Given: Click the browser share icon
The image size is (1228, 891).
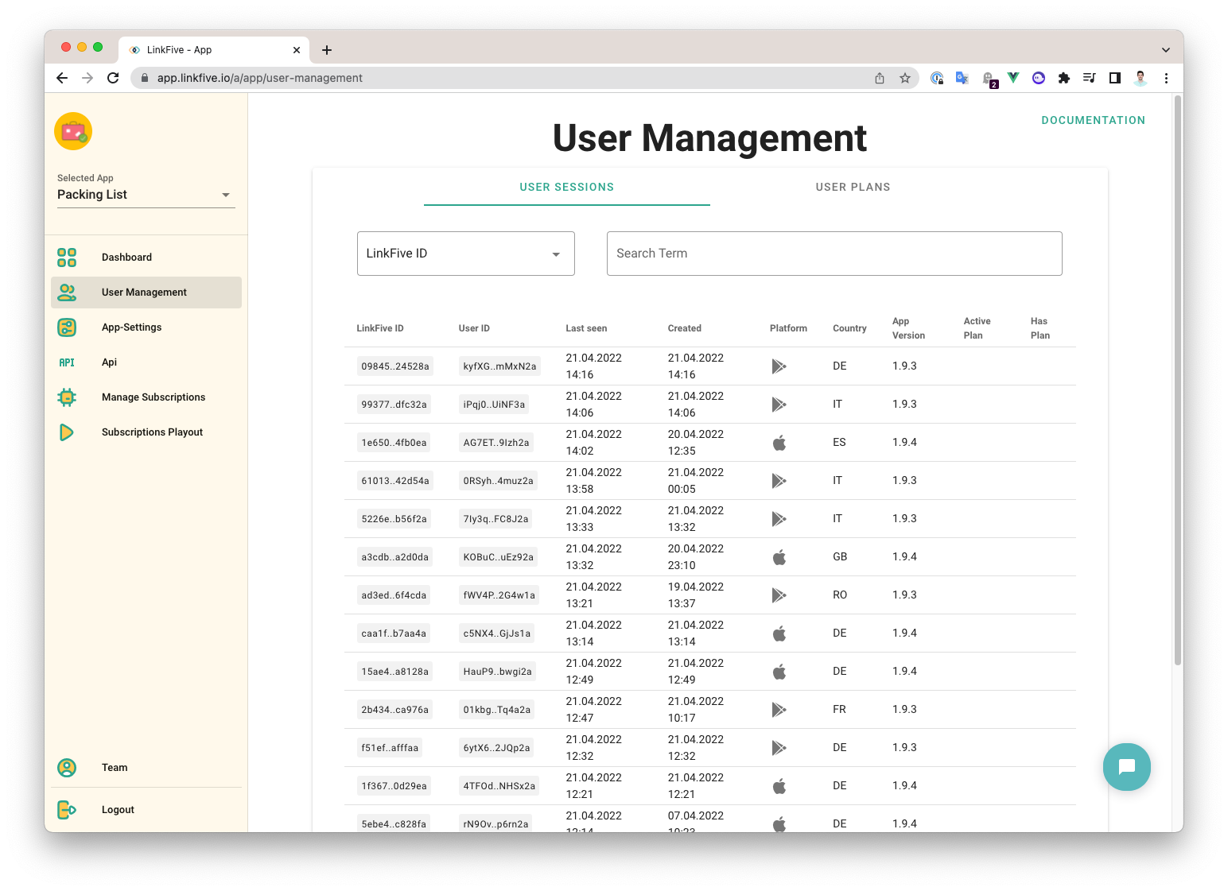Looking at the screenshot, I should [880, 78].
